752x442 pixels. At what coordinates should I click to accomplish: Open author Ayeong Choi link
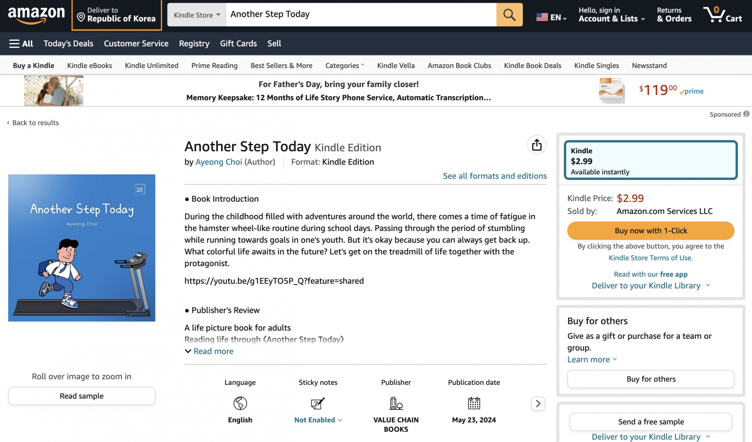219,162
